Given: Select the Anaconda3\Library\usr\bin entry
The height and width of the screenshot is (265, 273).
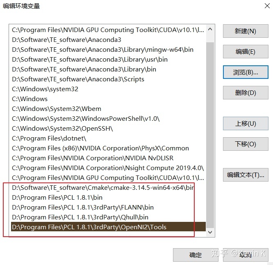Looking at the screenshot, I should (x=108, y=60).
